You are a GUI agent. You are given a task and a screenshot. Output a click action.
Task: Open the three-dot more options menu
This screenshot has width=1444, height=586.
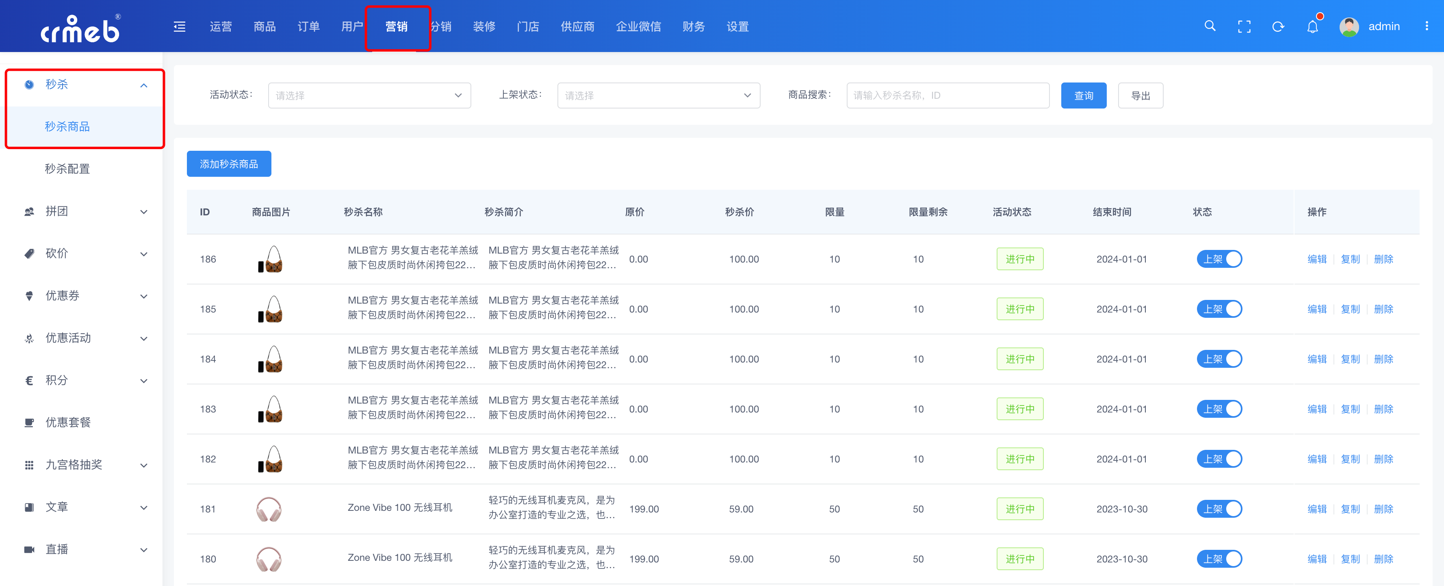point(1427,26)
